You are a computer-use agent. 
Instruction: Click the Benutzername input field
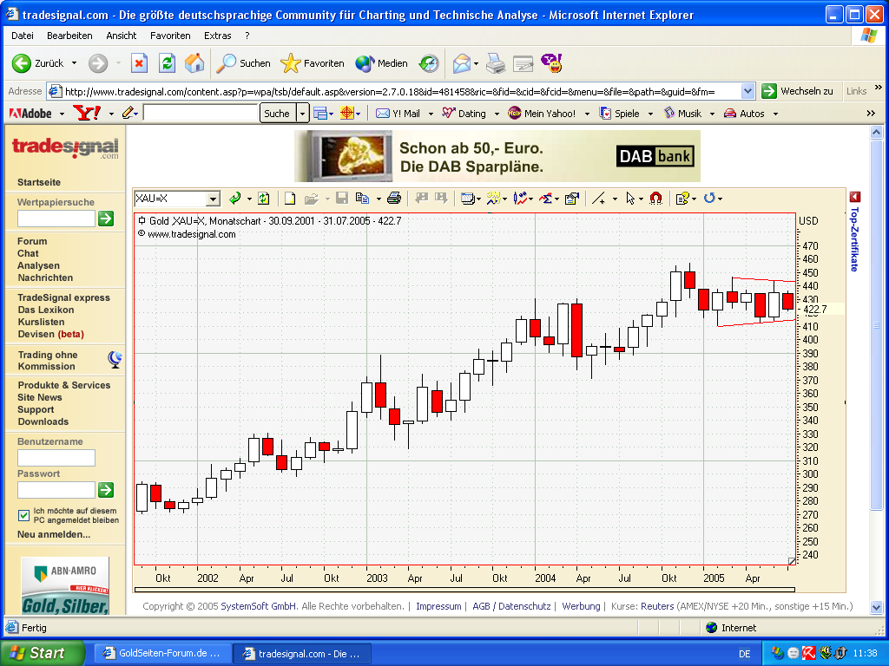click(56, 458)
